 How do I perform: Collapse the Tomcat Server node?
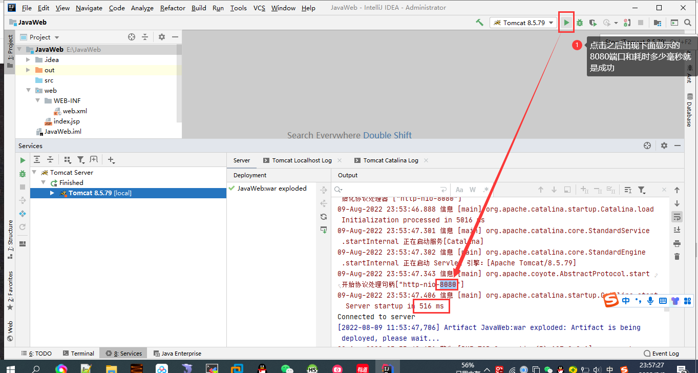(x=34, y=173)
